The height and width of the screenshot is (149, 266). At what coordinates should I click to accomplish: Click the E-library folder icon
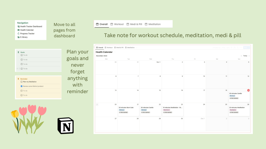point(19,37)
